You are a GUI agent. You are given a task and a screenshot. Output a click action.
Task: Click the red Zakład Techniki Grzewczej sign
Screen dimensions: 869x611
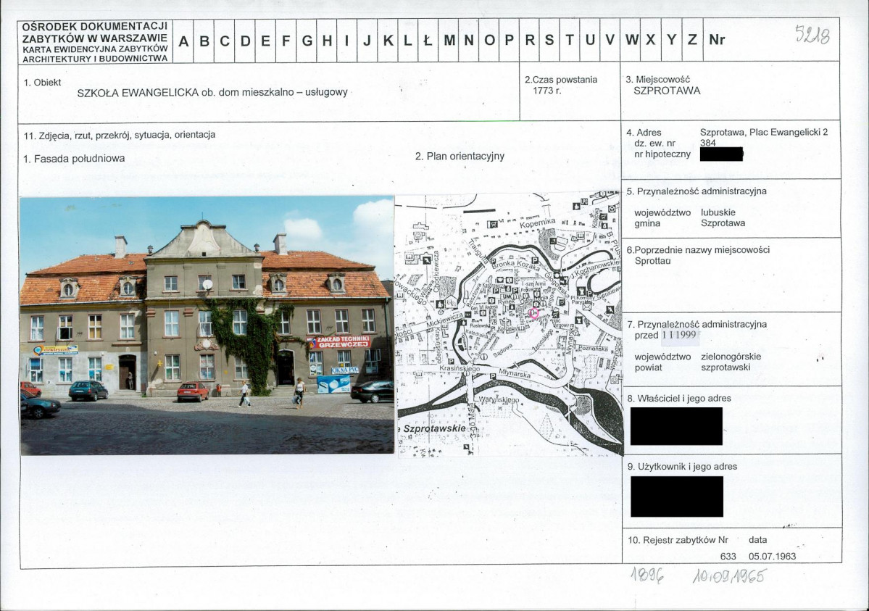(341, 342)
